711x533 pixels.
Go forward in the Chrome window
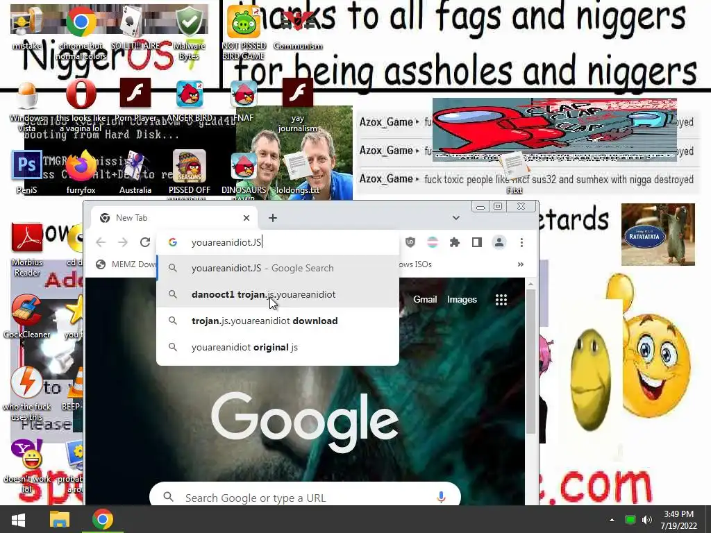(123, 242)
